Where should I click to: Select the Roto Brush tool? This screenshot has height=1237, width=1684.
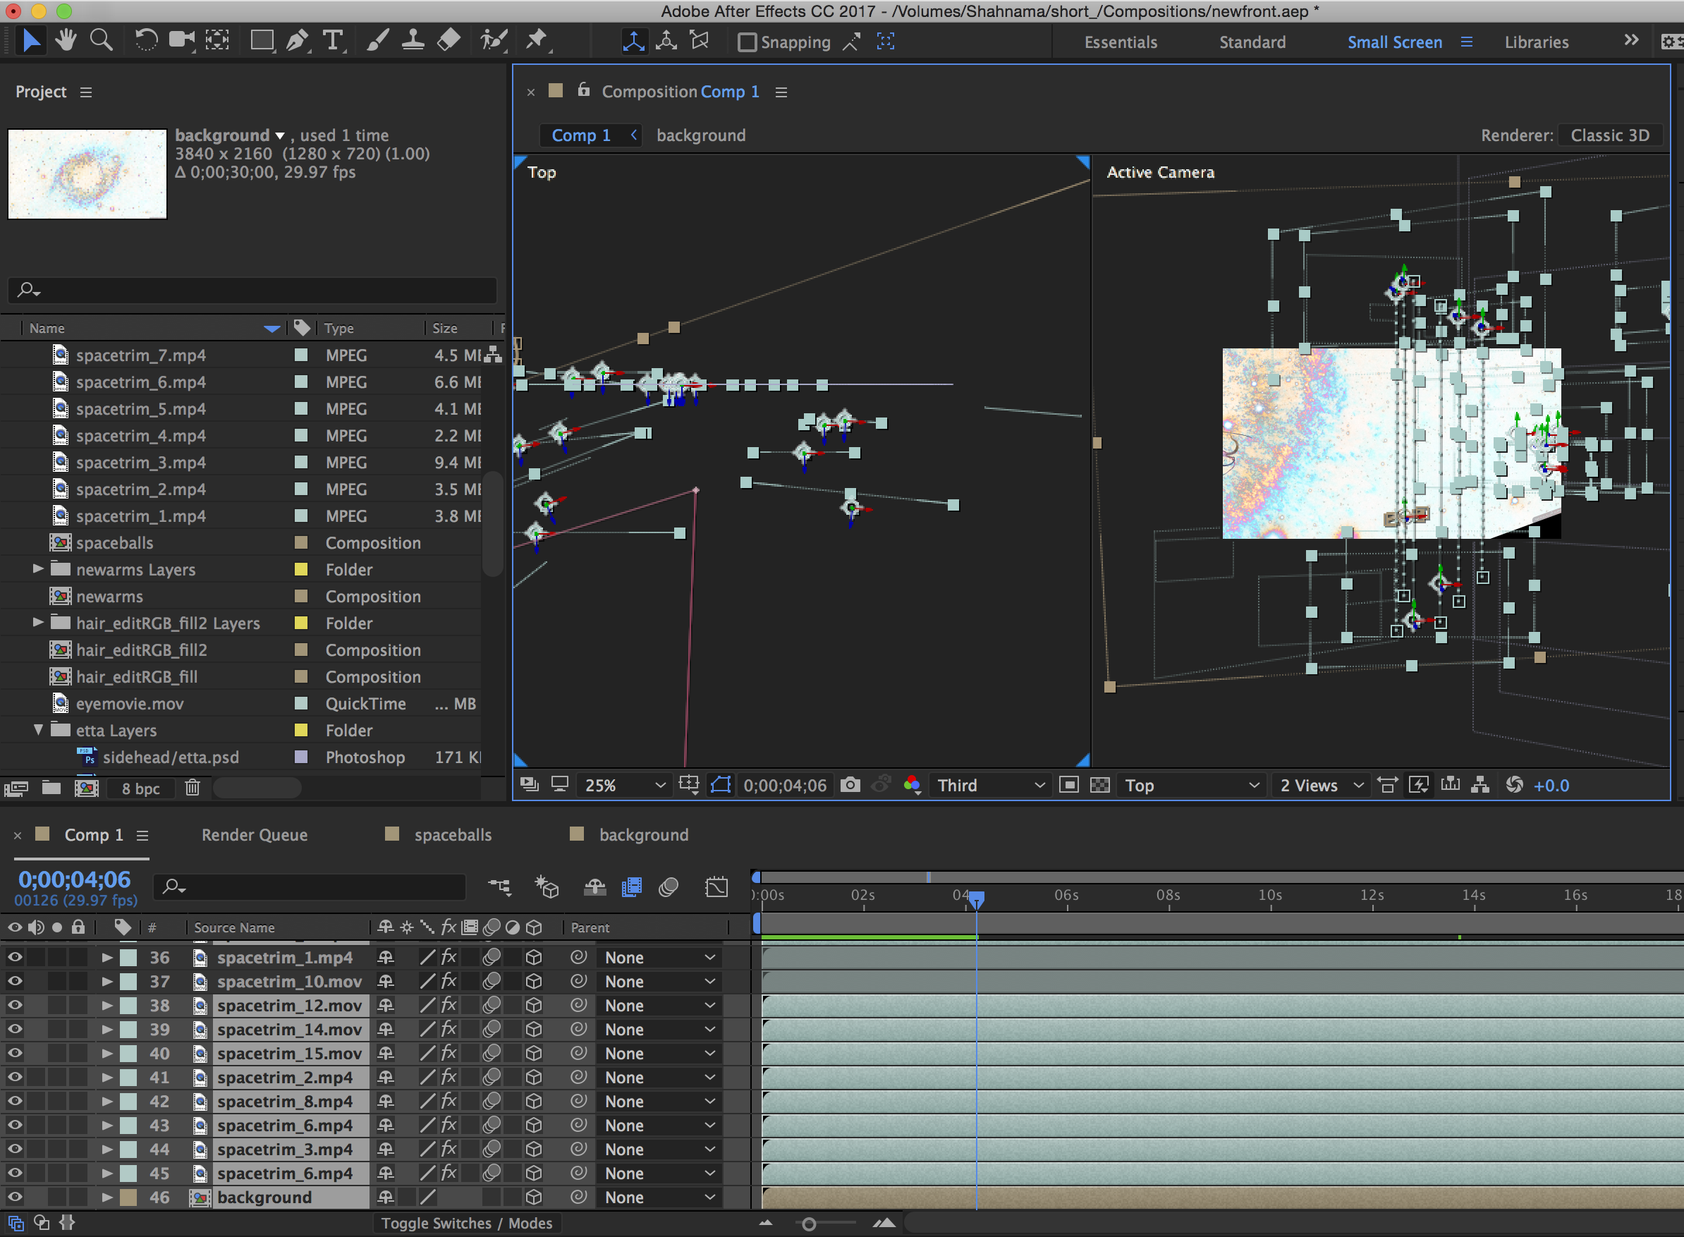(x=494, y=40)
